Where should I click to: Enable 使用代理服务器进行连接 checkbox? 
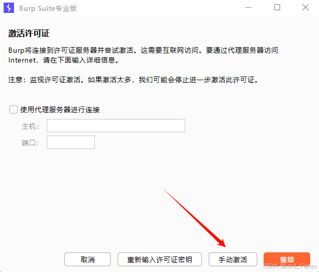click(x=13, y=110)
